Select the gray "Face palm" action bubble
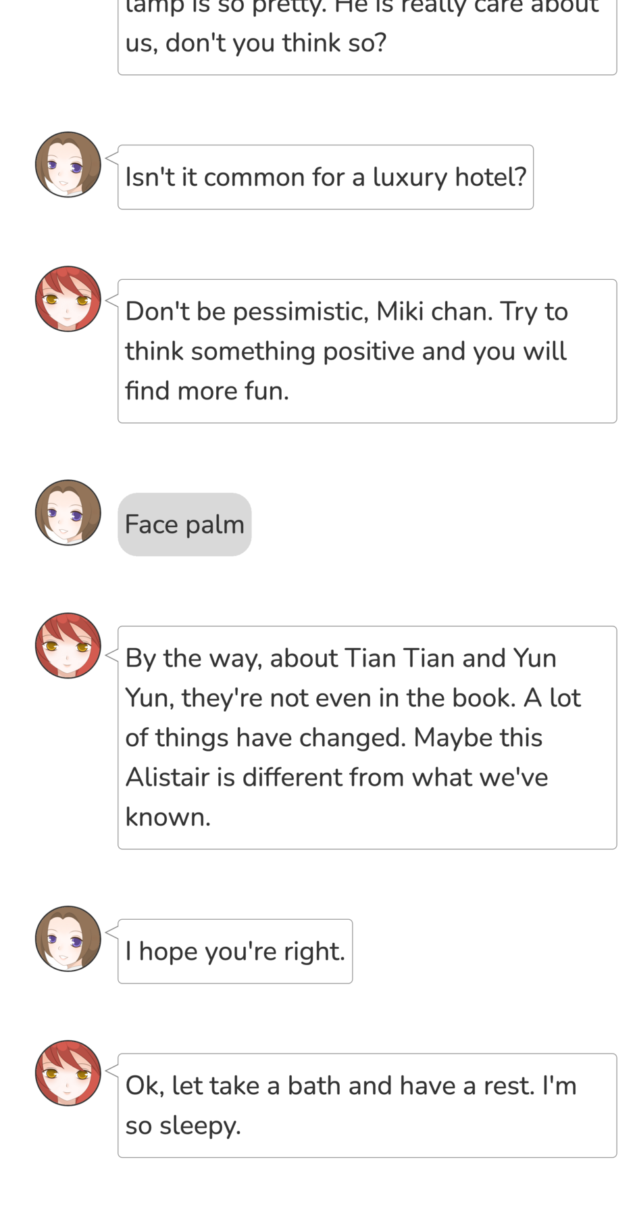This screenshot has height=1226, width=635. pos(184,524)
